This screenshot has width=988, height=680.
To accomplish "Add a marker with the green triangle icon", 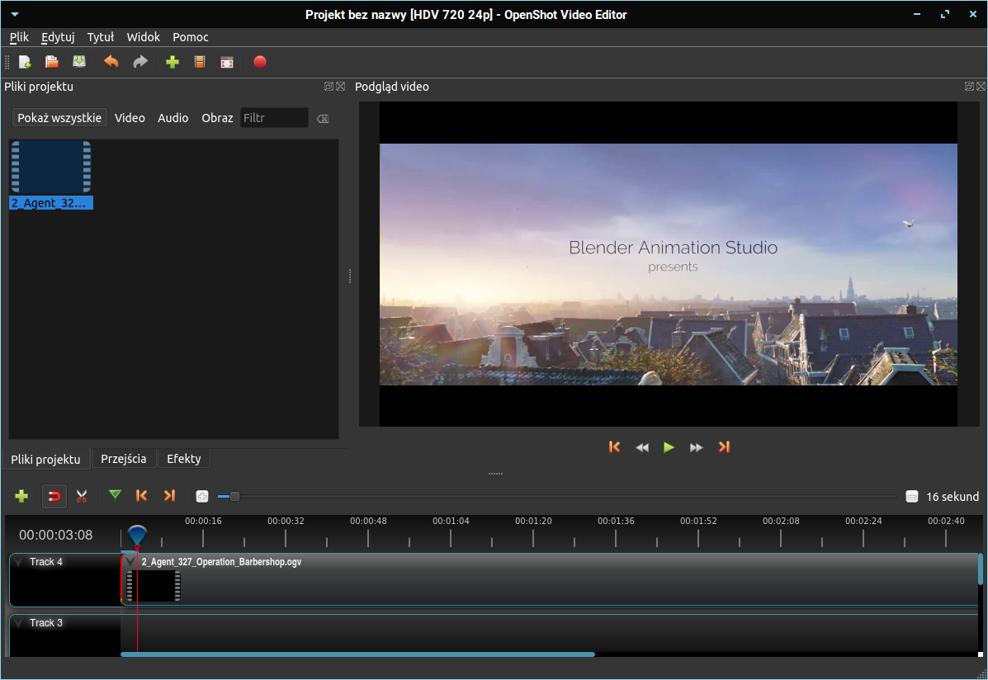I will pyautogui.click(x=115, y=495).
